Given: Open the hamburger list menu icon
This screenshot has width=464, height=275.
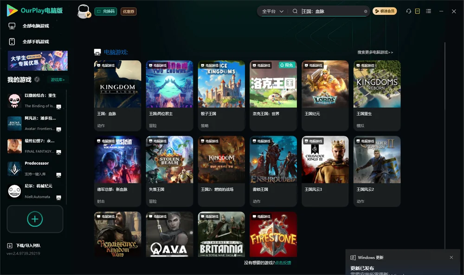Looking at the screenshot, I should tap(428, 11).
